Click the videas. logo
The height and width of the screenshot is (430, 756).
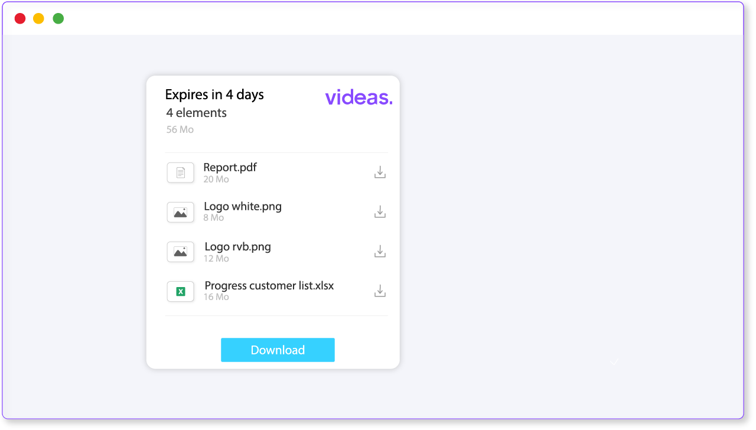359,97
